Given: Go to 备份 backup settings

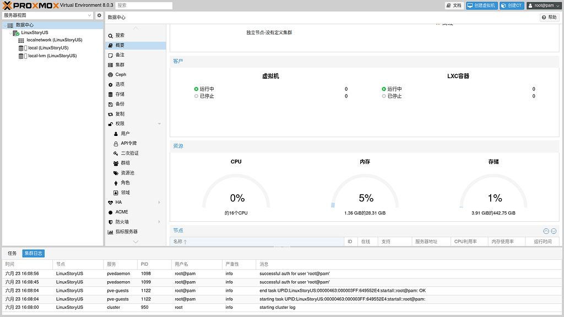Looking at the screenshot, I should [120, 104].
